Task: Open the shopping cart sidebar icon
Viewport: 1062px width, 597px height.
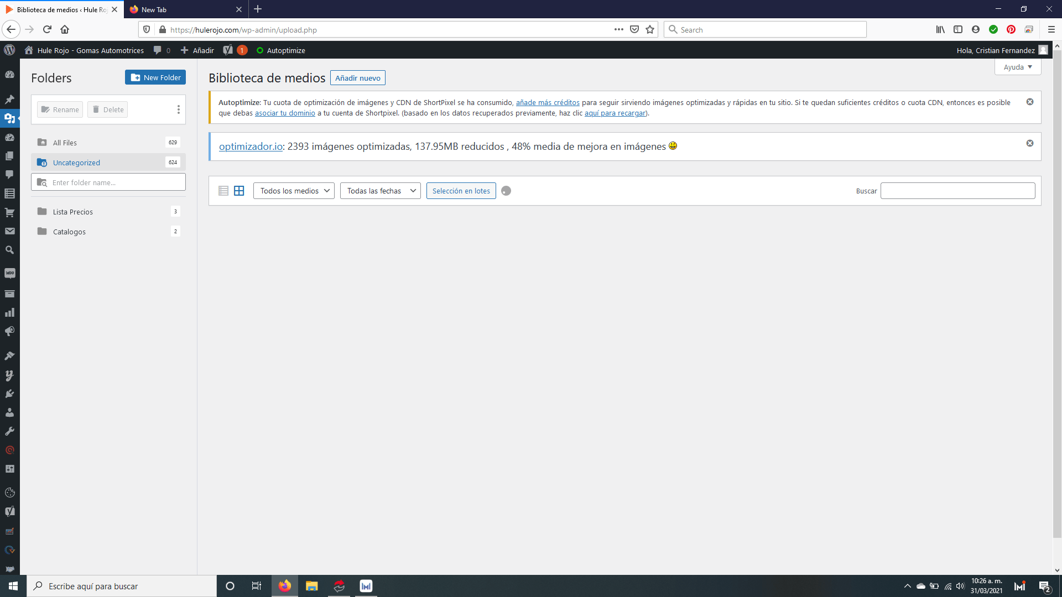Action: 9,212
